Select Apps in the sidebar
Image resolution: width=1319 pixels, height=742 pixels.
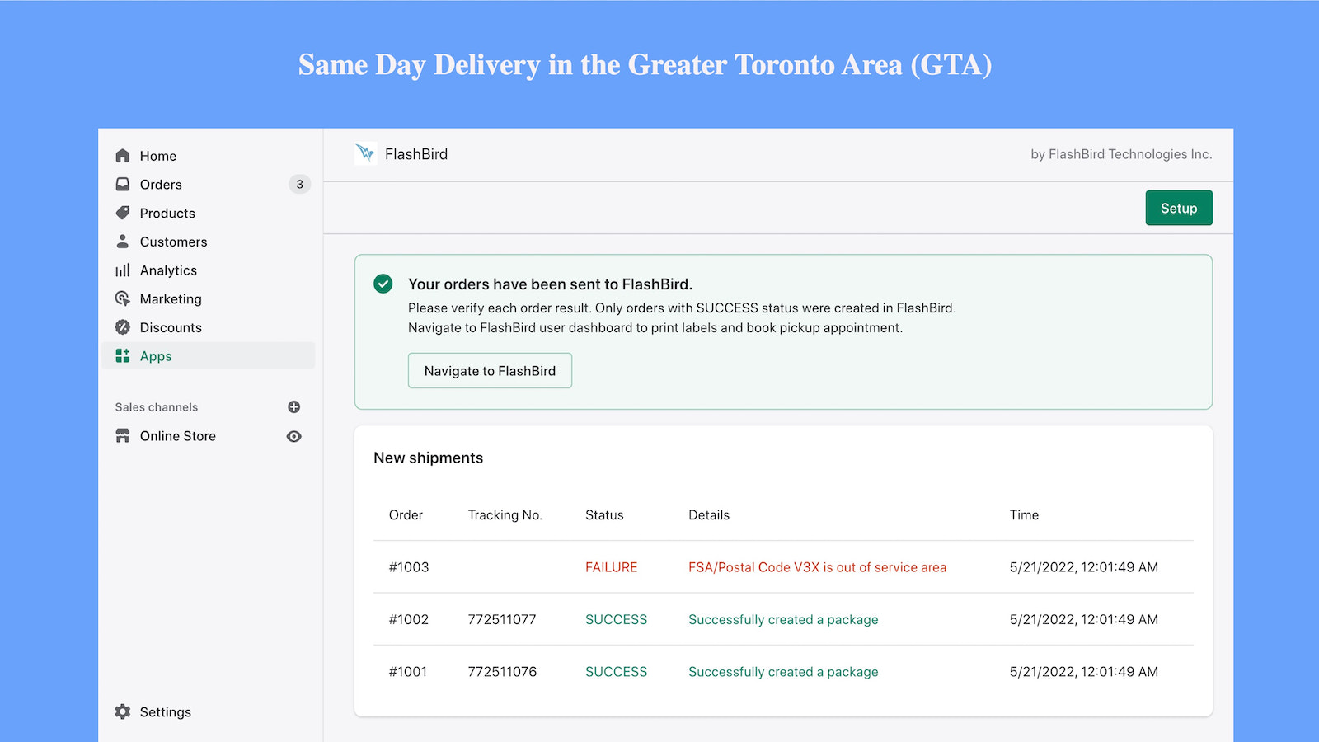209,355
